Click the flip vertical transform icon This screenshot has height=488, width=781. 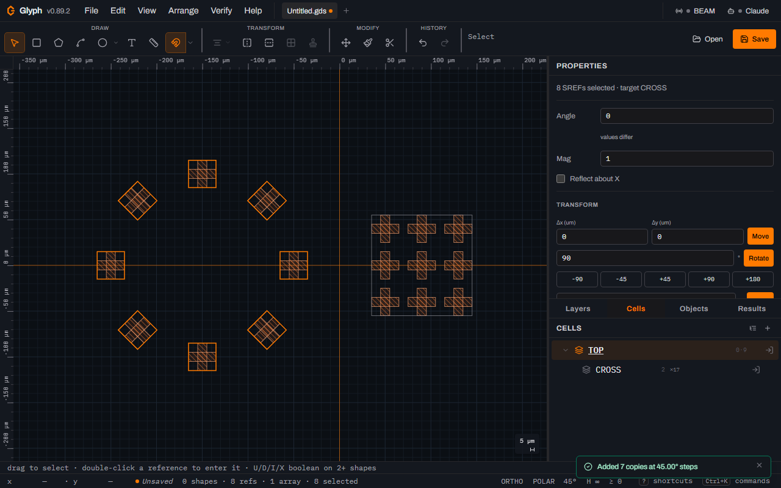[269, 43]
